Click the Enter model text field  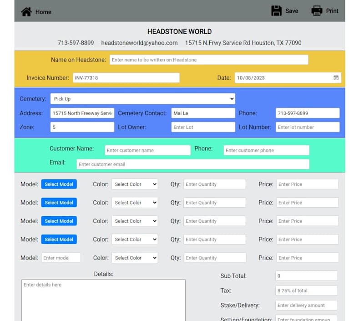61,258
